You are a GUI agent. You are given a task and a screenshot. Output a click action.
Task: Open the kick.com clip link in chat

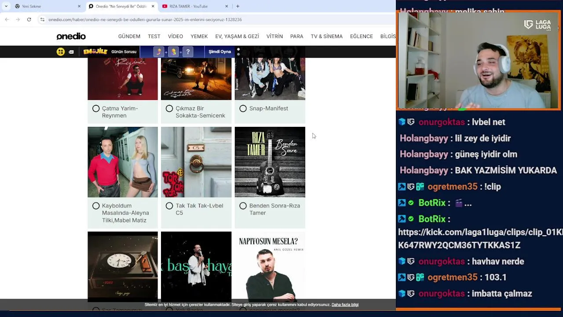tap(480, 239)
